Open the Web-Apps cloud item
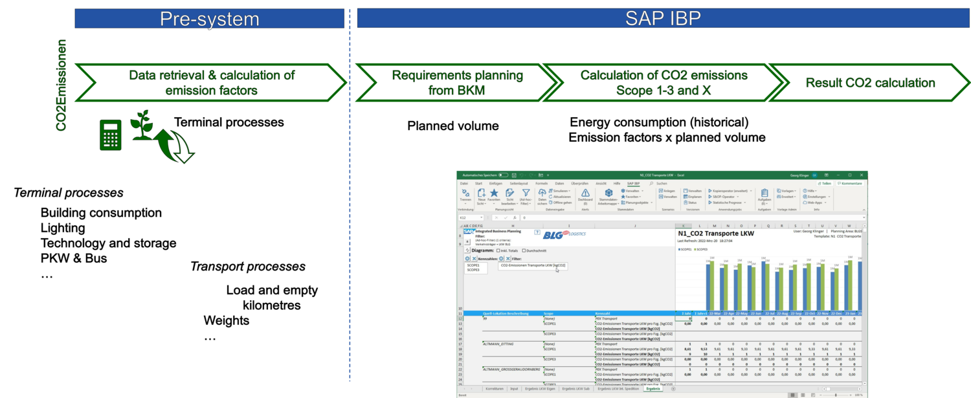Image resolution: width=971 pixels, height=398 pixels. pos(813,203)
